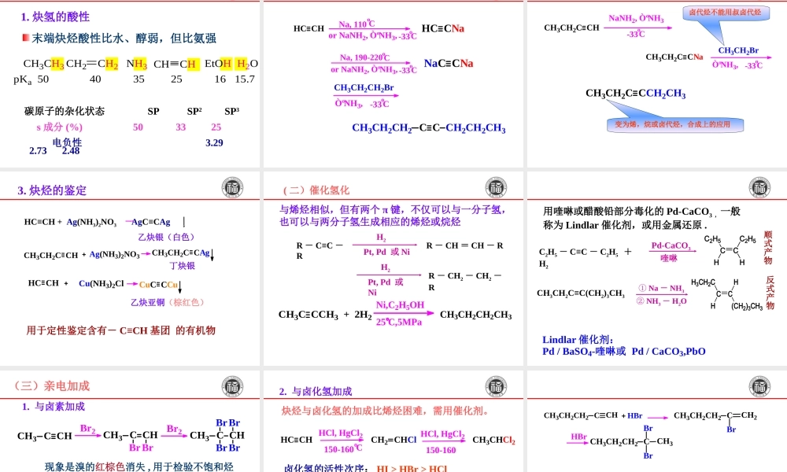Click the red square bullet before 末端炔烃酸性

tap(27, 39)
